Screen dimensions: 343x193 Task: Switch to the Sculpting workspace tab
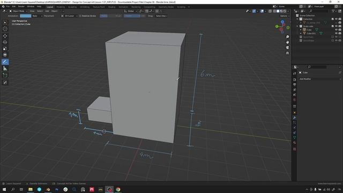pyautogui.click(x=72, y=7)
